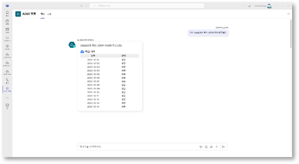Viewport: 299px width, 164px height.
Task: Click the emoji smiley icon in message box
Action: (206, 147)
